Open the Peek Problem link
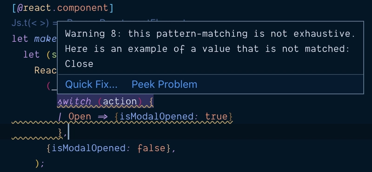 point(164,85)
